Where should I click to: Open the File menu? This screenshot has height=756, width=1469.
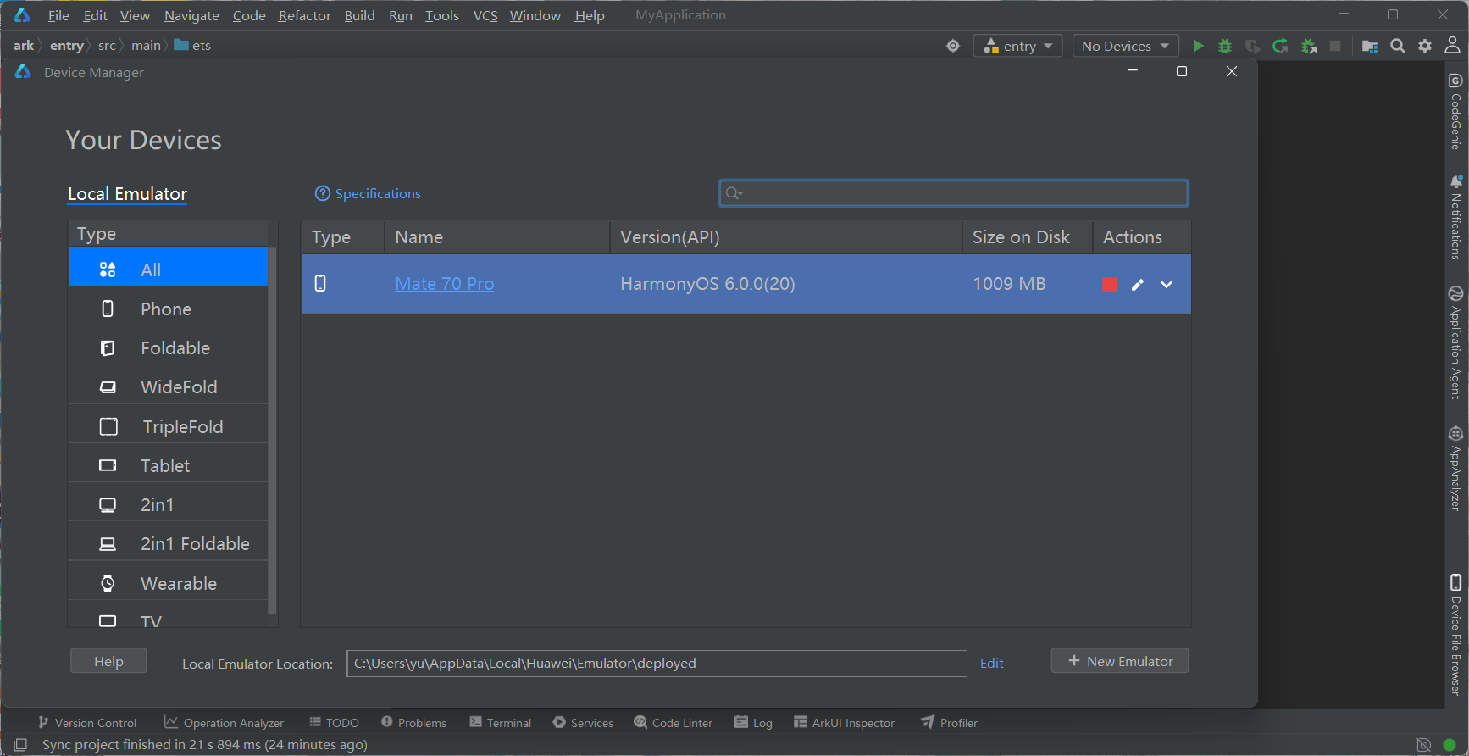(x=58, y=15)
